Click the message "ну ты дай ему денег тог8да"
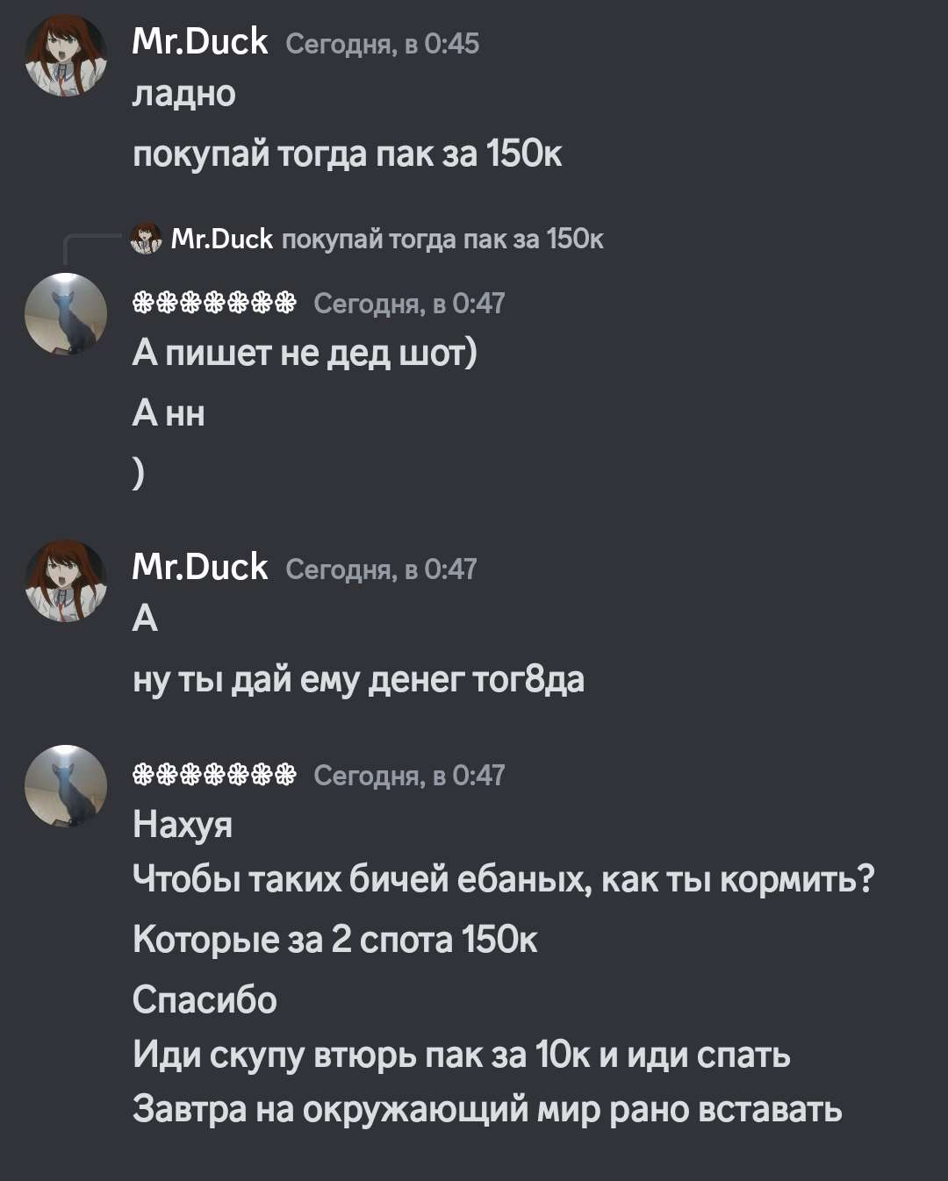This screenshot has width=948, height=1181. coord(358,679)
